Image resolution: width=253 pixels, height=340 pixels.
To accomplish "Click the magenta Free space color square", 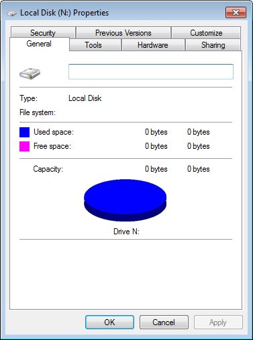I will click(x=25, y=146).
